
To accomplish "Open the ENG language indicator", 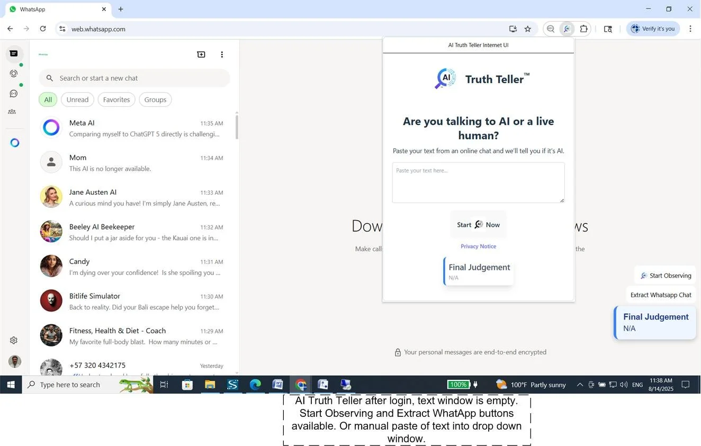I will click(x=637, y=385).
